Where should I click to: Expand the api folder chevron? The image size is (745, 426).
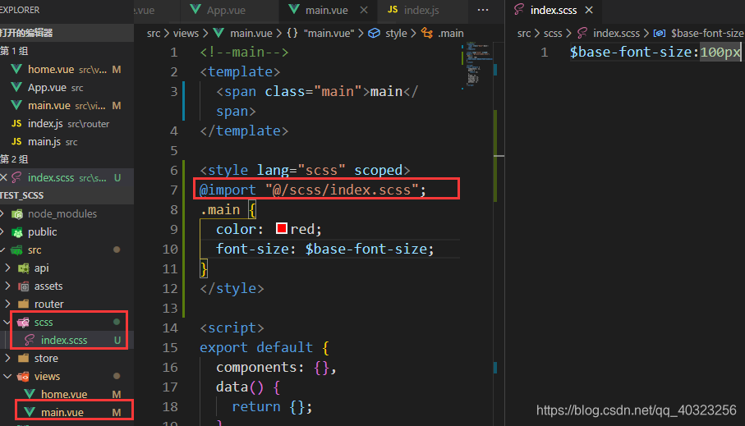(7, 268)
